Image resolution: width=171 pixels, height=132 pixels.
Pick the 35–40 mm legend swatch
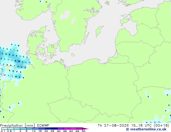(x=67, y=128)
